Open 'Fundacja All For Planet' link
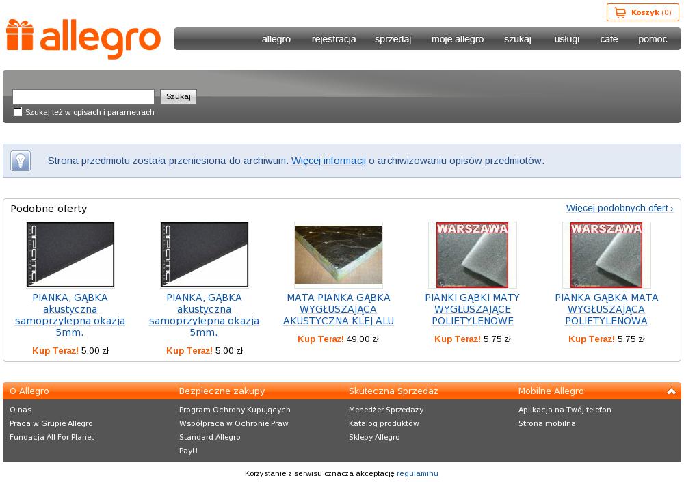Screen dimensions: 684x487 coord(51,437)
